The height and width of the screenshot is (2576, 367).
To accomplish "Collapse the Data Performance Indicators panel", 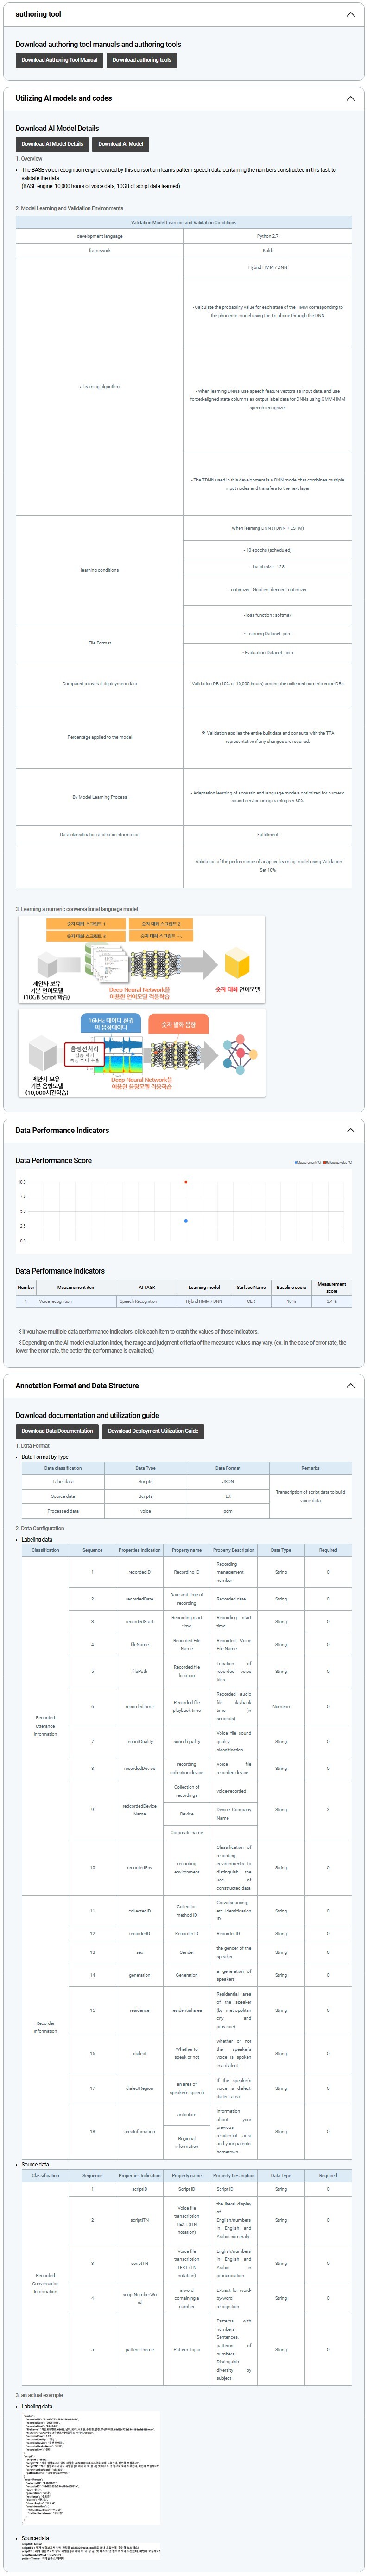I will point(350,1130).
